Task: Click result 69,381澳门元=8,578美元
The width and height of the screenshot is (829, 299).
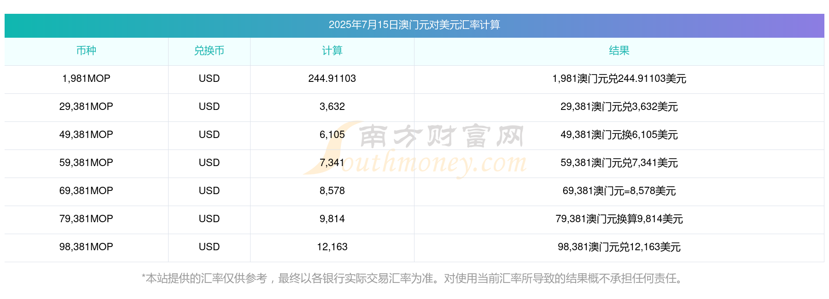Action: pyautogui.click(x=619, y=191)
